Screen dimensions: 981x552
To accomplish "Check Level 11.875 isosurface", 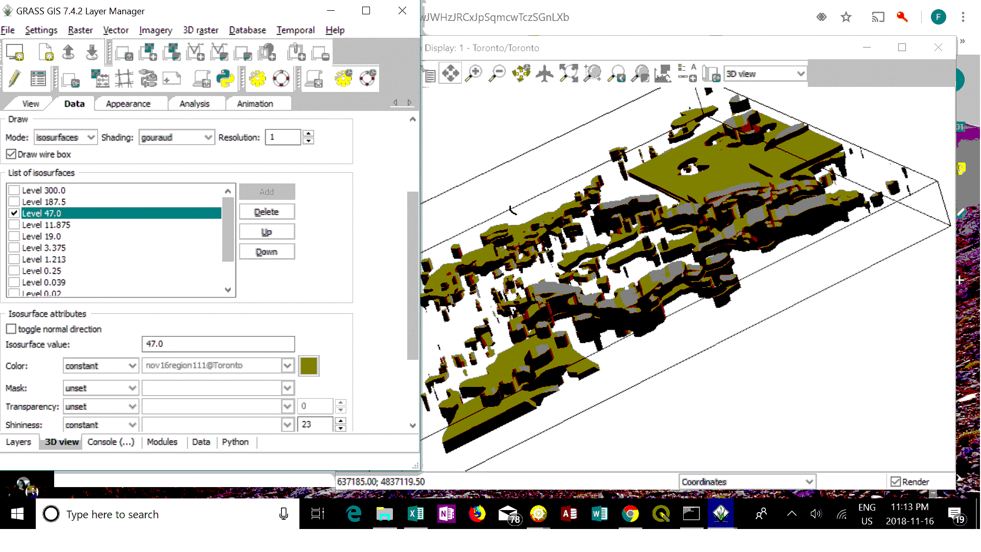I will pos(14,224).
